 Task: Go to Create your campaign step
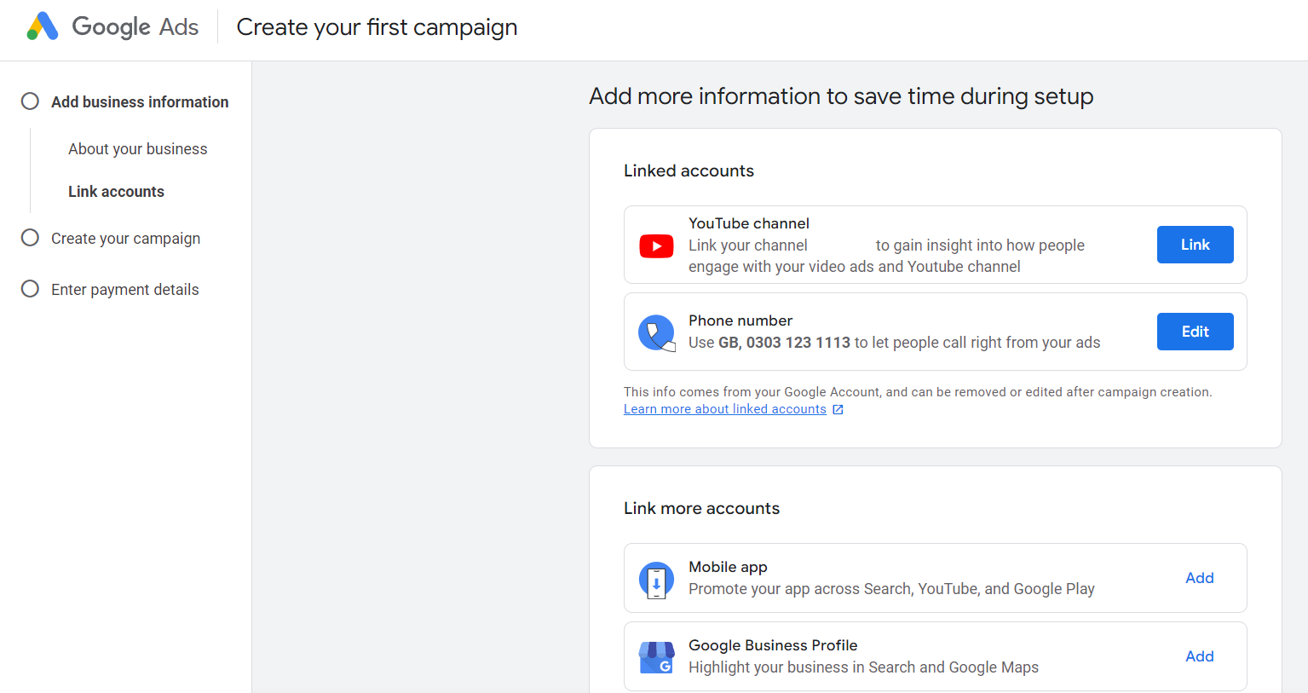pyautogui.click(x=125, y=239)
